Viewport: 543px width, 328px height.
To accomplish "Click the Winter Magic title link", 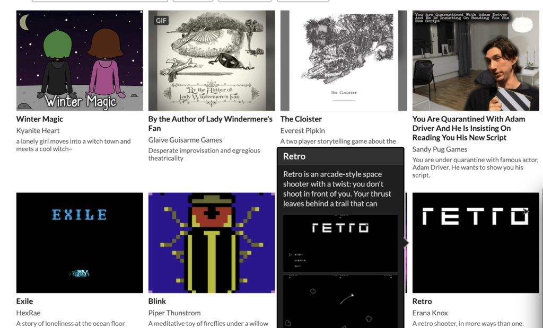I will [39, 119].
